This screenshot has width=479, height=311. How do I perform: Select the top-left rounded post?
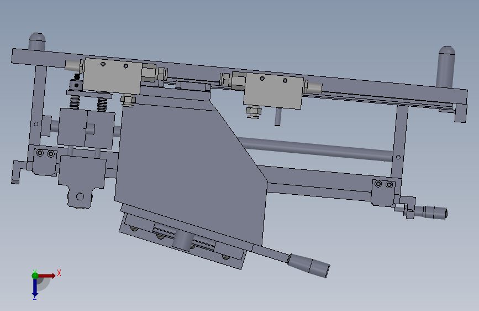(37, 42)
